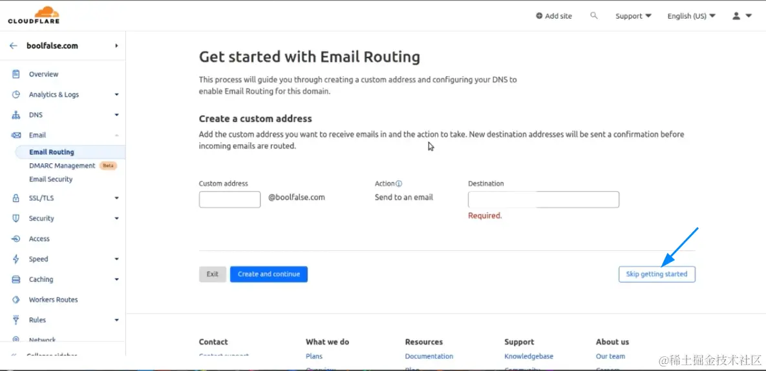
Task: Open Workers Routes in sidebar
Action: (53, 300)
